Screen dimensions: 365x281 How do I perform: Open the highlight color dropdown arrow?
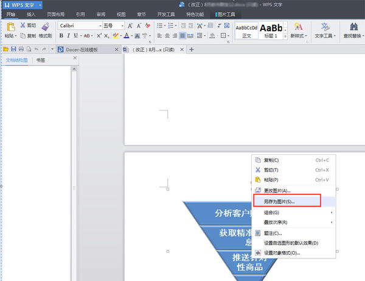(121, 36)
